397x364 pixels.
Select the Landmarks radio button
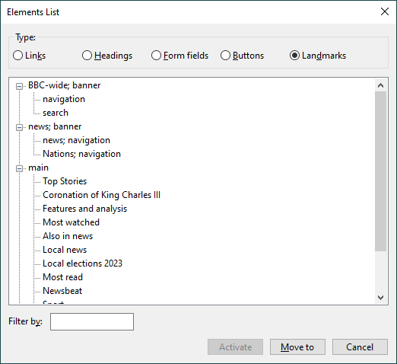tap(294, 56)
